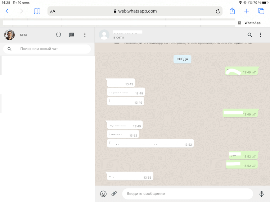This screenshot has width=270, height=202.
Task: Show all Safari tabs overview
Action: 261,11
